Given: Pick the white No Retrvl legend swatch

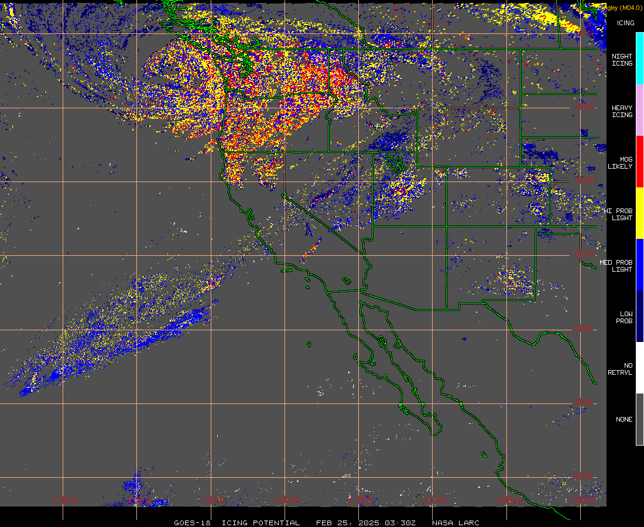Looking at the screenshot, I should tap(640, 368).
